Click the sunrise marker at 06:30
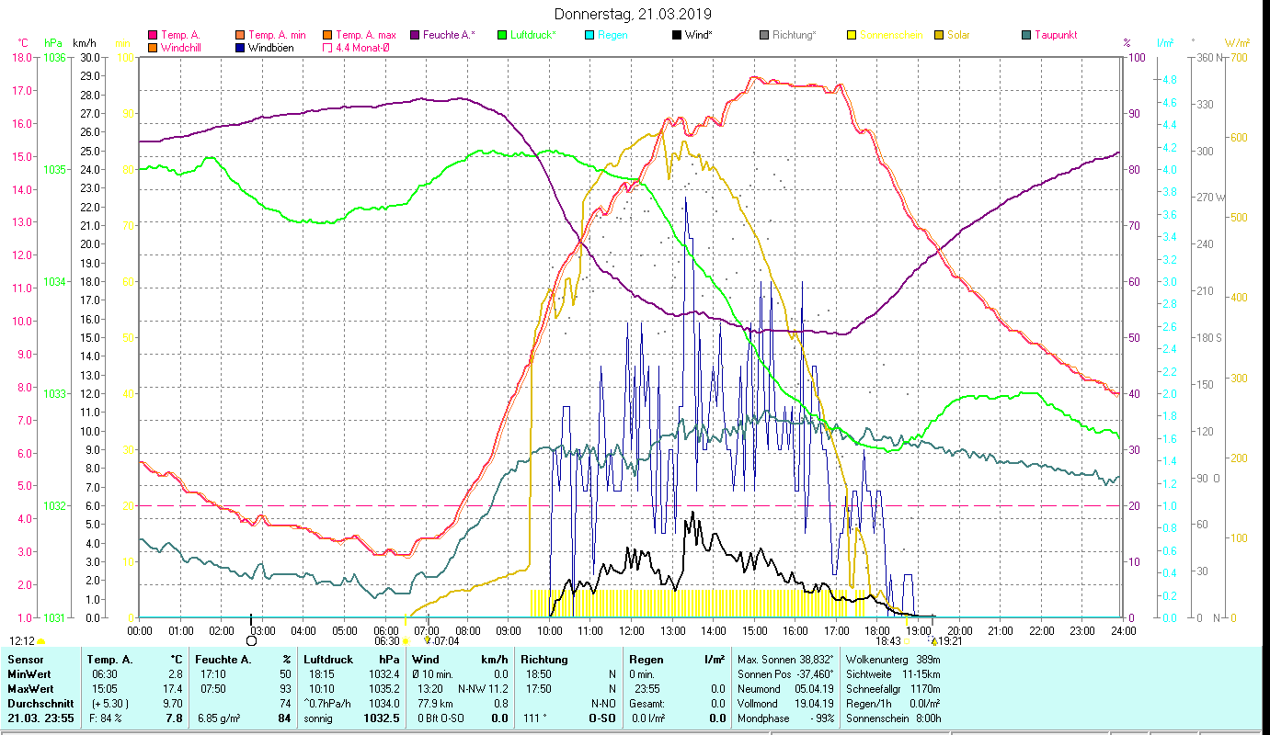1270x735 pixels. pyautogui.click(x=406, y=641)
